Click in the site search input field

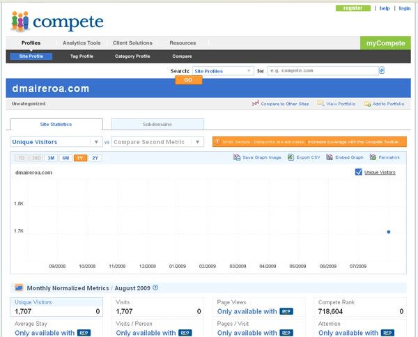click(x=323, y=70)
